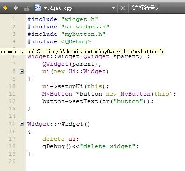185x171 pixels.
Task: Go back with the yellow left arrow
Action: point(5,8)
